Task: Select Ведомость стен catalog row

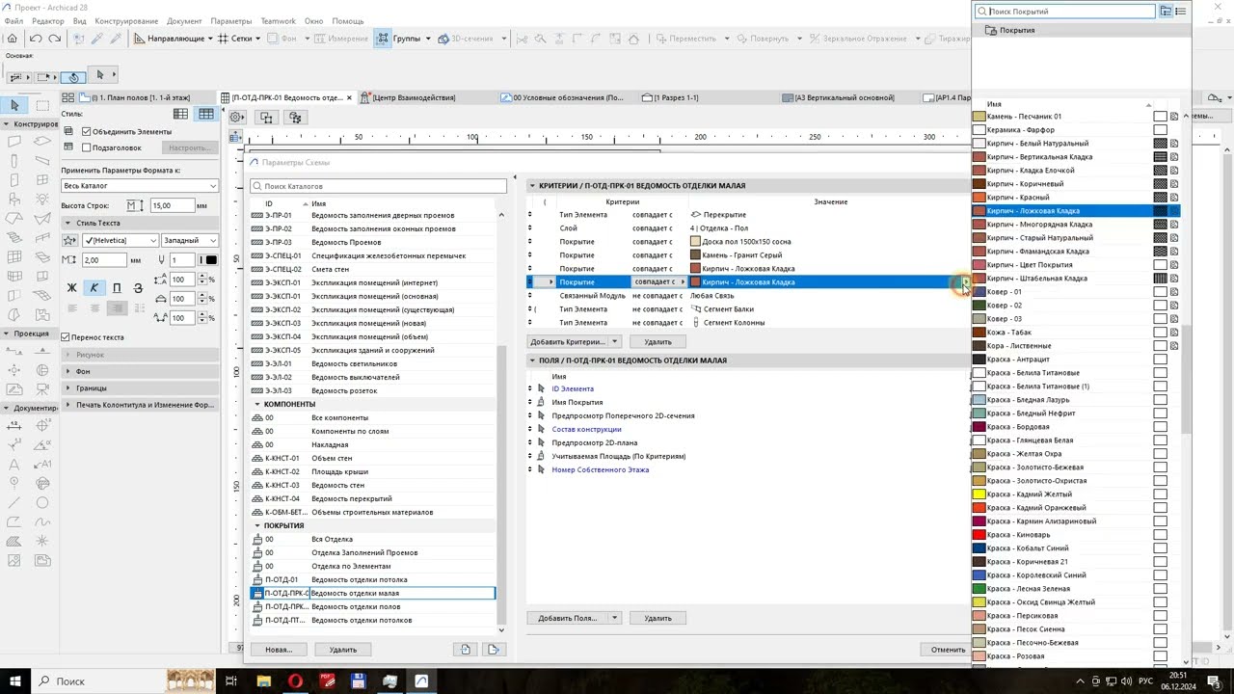Action: tap(372, 485)
